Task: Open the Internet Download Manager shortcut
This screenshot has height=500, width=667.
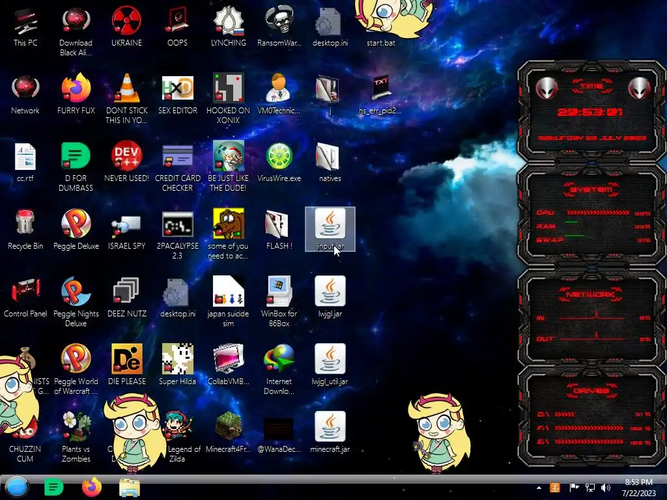Action: [x=279, y=370]
